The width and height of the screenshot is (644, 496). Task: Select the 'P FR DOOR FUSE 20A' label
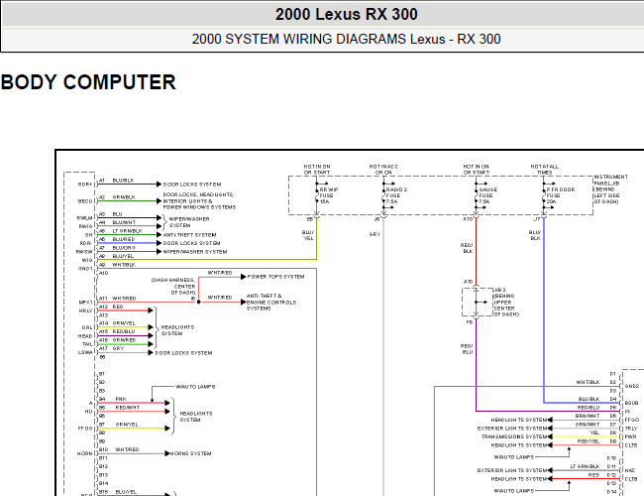(561, 195)
